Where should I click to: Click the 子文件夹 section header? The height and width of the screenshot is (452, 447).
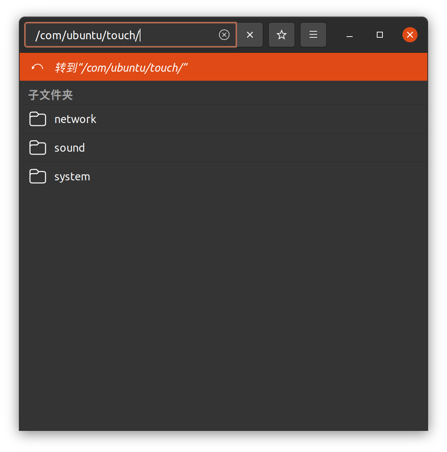tap(51, 95)
